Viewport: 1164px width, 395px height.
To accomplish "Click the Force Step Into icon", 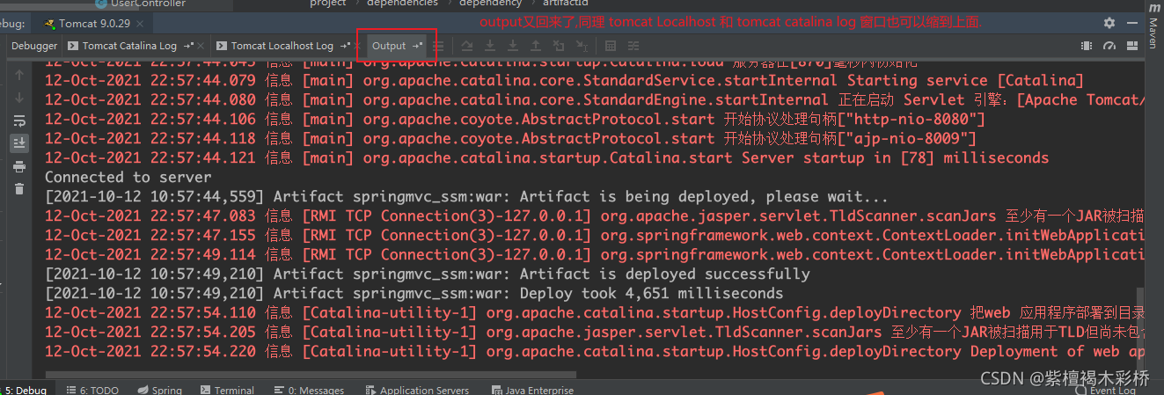I will click(x=513, y=46).
